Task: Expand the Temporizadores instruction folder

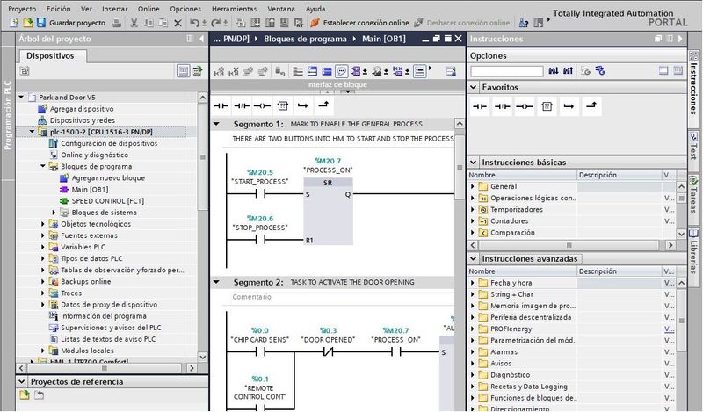Action: [474, 210]
